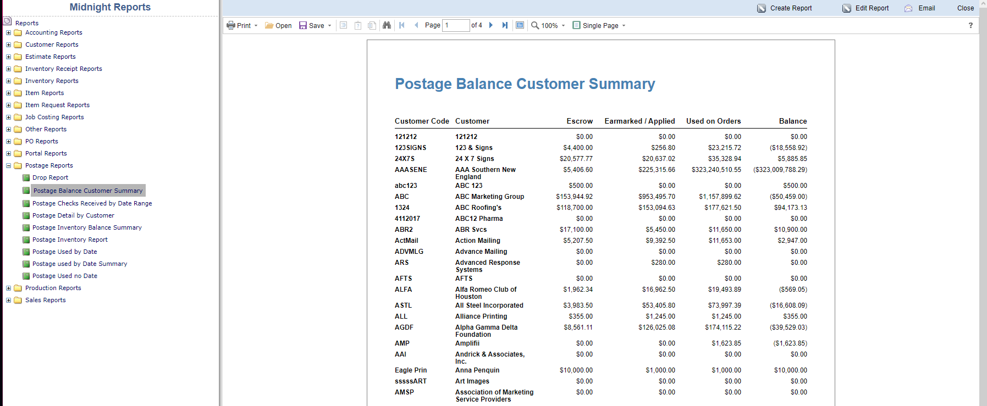987x406 pixels.
Task: Open Postage Inventory Report
Action: click(70, 240)
